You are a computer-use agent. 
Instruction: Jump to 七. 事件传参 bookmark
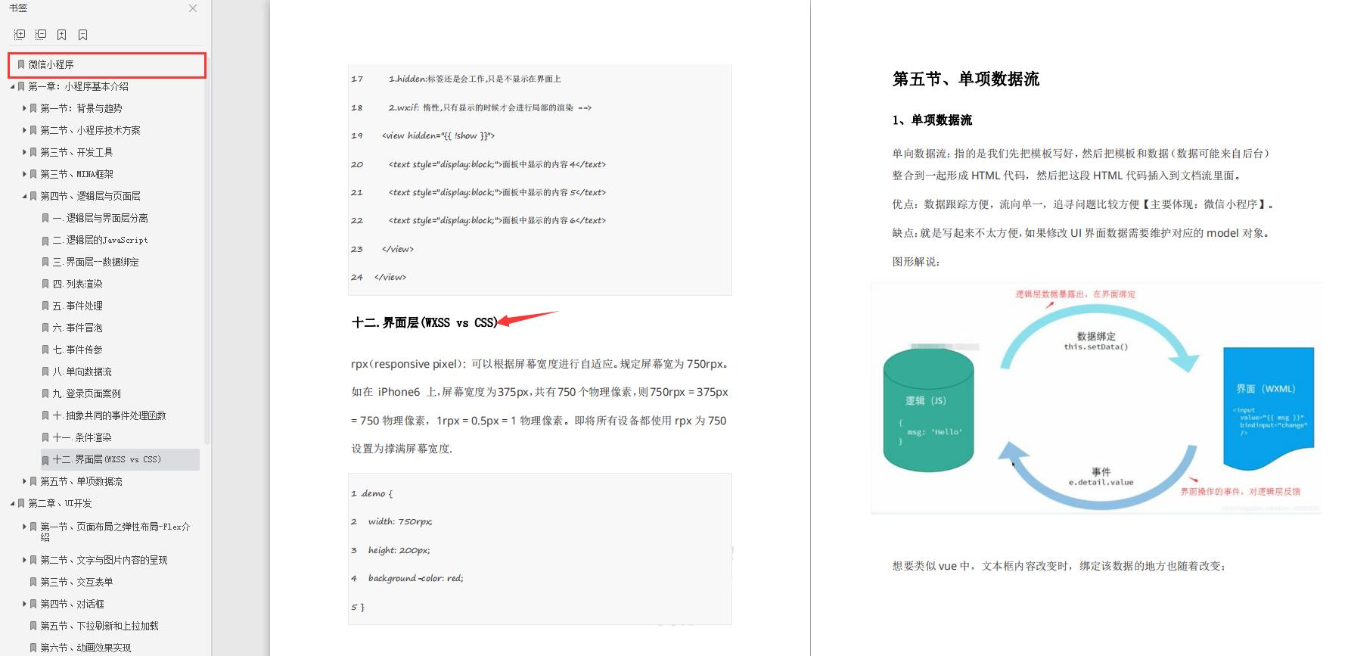[77, 350]
